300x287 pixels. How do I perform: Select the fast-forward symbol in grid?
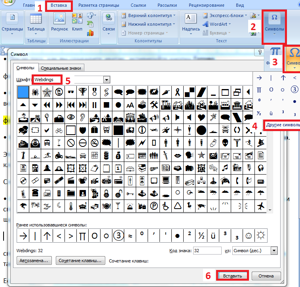pyautogui.click(x=59, y=105)
